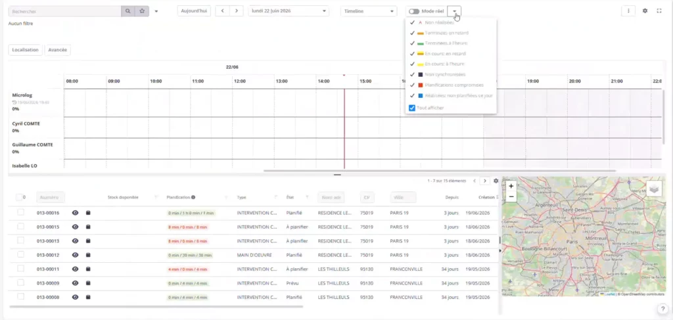Screen dimensions: 673x320
Task: Click the Création column sort icon
Action: [x=498, y=197]
